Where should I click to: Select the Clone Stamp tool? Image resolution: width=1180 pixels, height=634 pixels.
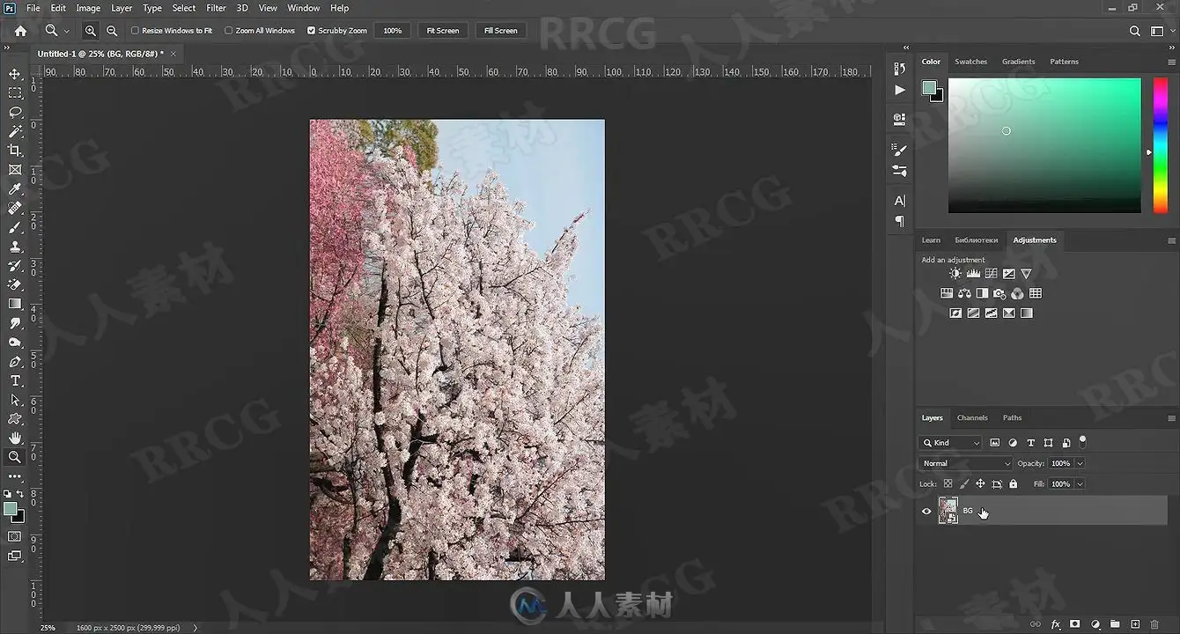click(x=15, y=247)
